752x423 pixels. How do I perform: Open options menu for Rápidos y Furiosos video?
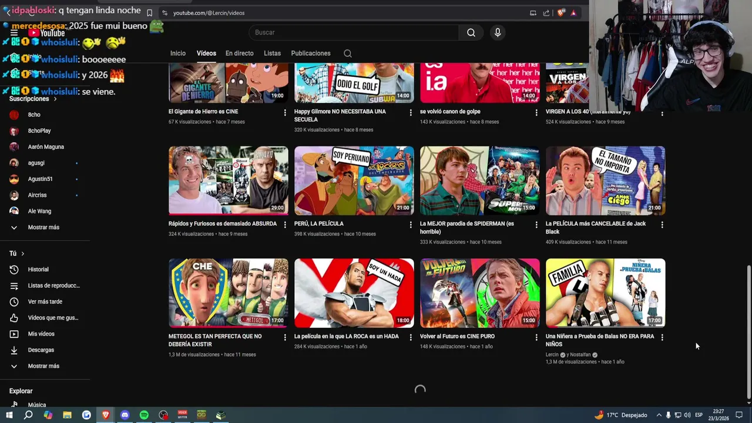click(285, 224)
